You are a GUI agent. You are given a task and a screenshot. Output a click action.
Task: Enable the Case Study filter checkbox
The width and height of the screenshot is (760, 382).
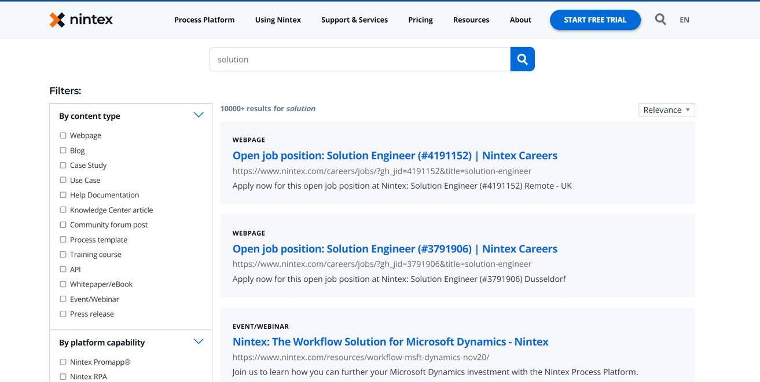point(63,166)
